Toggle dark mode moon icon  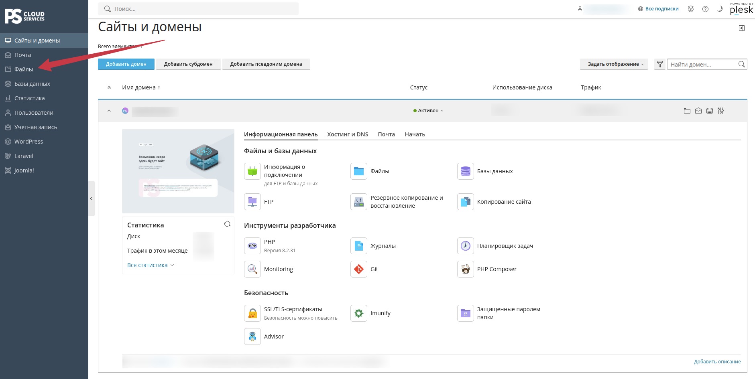tap(720, 9)
